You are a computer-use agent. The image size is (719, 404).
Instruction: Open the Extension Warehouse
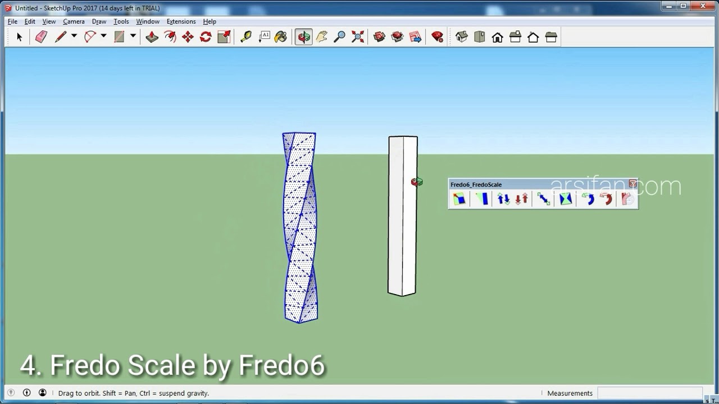coord(397,37)
